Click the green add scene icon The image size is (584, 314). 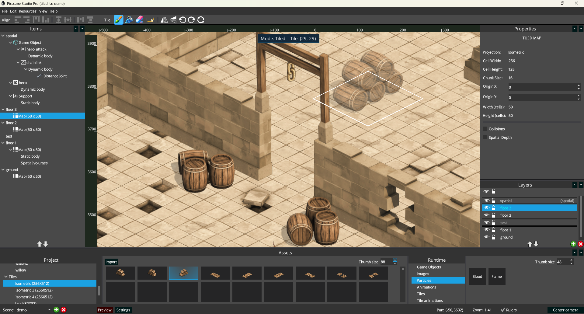tap(56, 310)
